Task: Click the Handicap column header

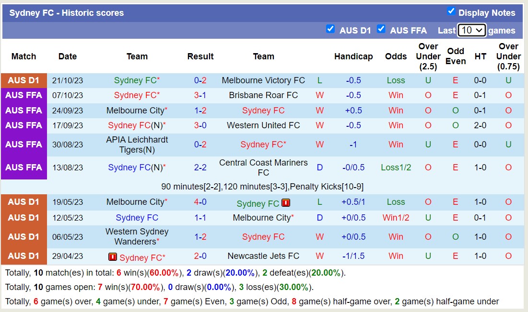Action: pos(353,56)
